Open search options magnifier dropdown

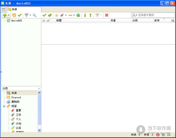(x=135, y=15)
